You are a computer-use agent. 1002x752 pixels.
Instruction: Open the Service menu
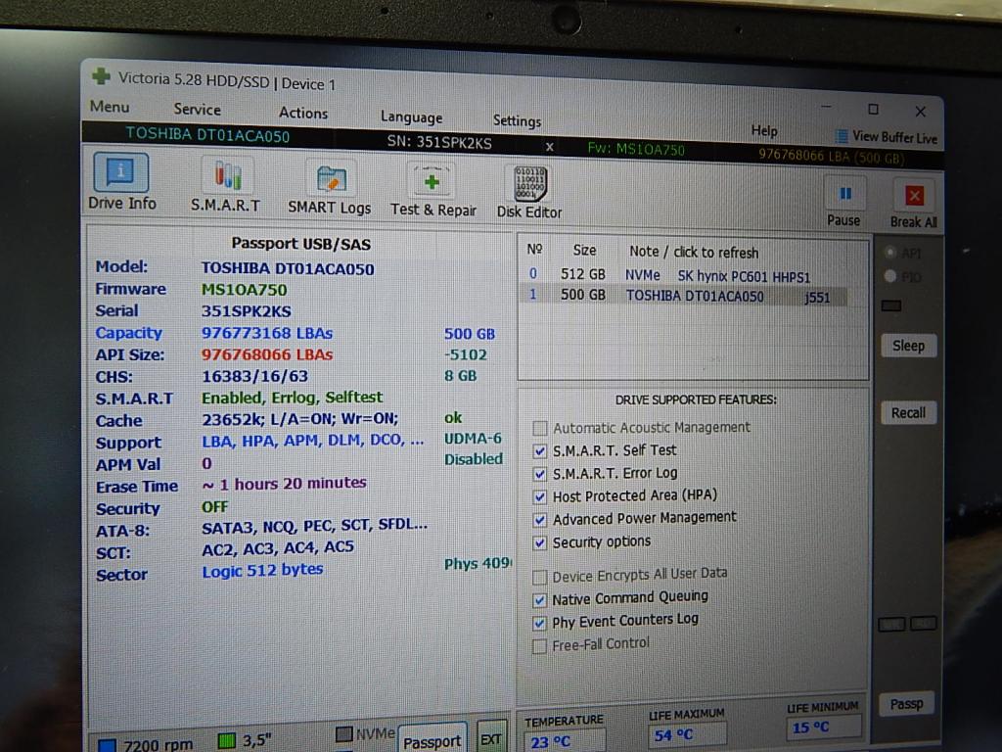coord(197,110)
